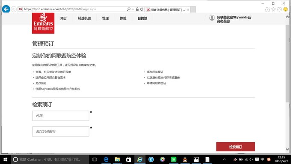Click the red 检索预订 button
Image resolution: width=291 pixels, height=164 pixels.
tap(235, 147)
